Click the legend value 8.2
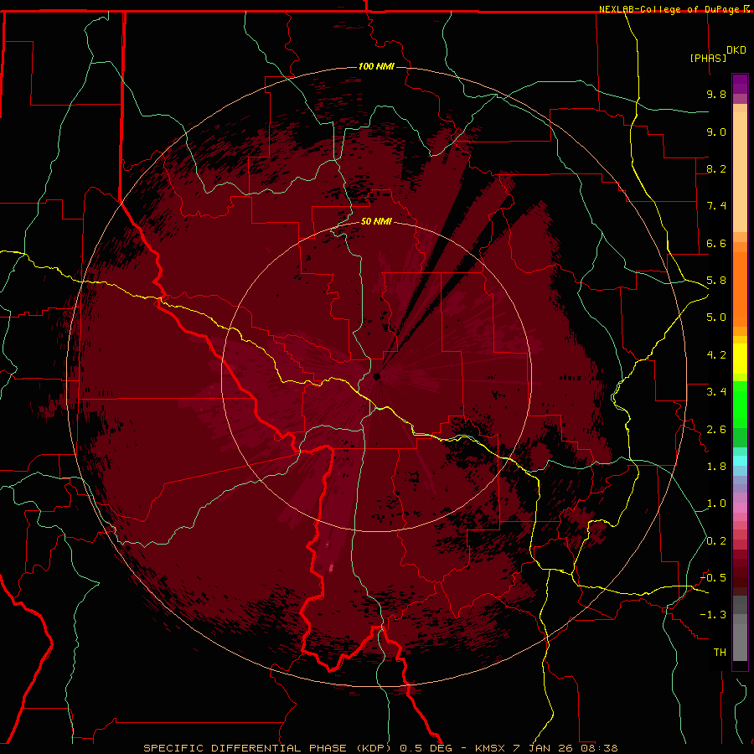 pyautogui.click(x=716, y=168)
